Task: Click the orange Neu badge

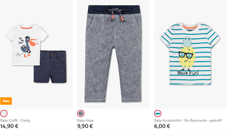Action: click(6, 101)
